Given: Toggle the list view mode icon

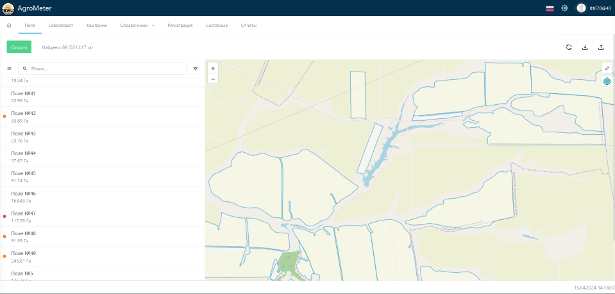Looking at the screenshot, I should (9, 68).
